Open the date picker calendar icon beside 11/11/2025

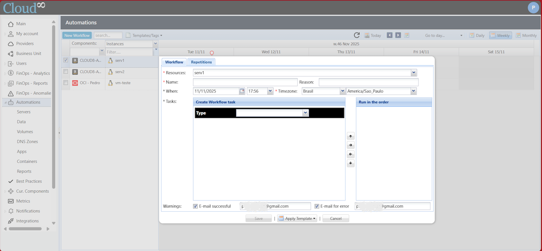tap(242, 91)
